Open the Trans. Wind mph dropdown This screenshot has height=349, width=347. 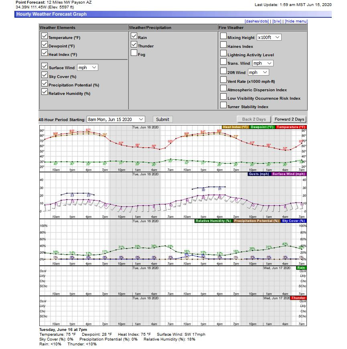pos(263,63)
